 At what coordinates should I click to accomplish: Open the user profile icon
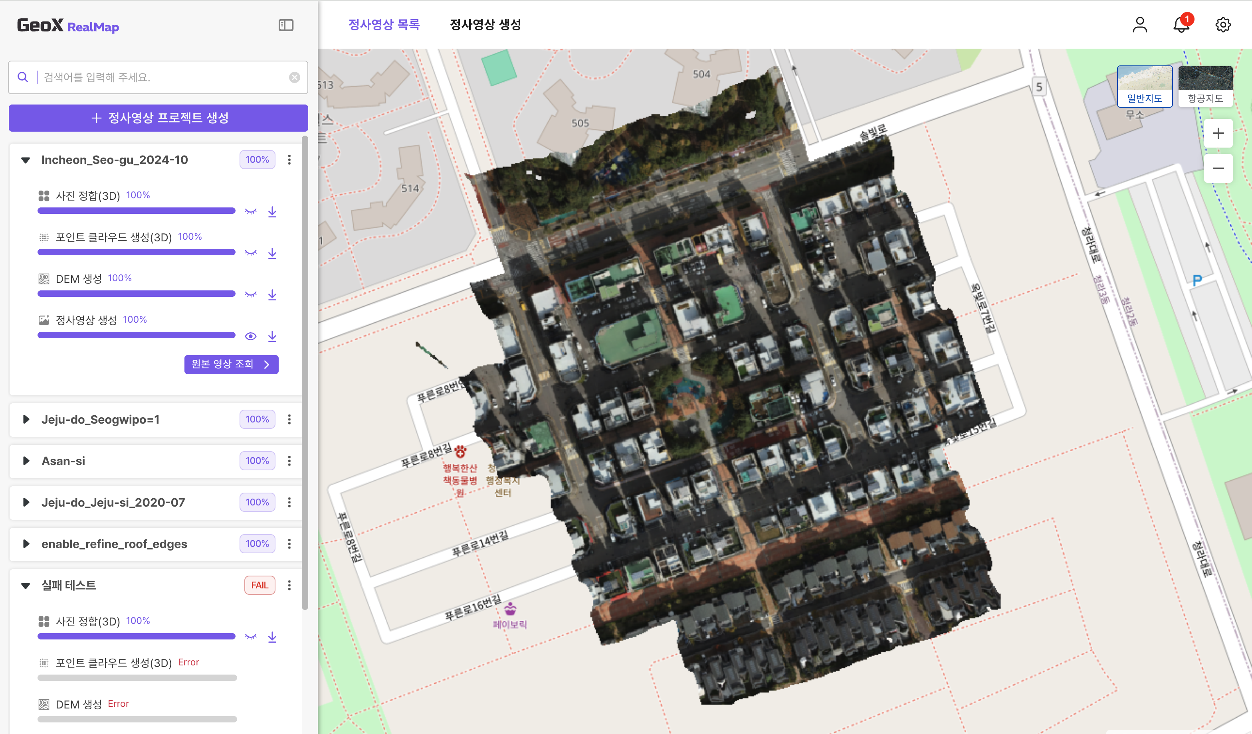(1140, 24)
